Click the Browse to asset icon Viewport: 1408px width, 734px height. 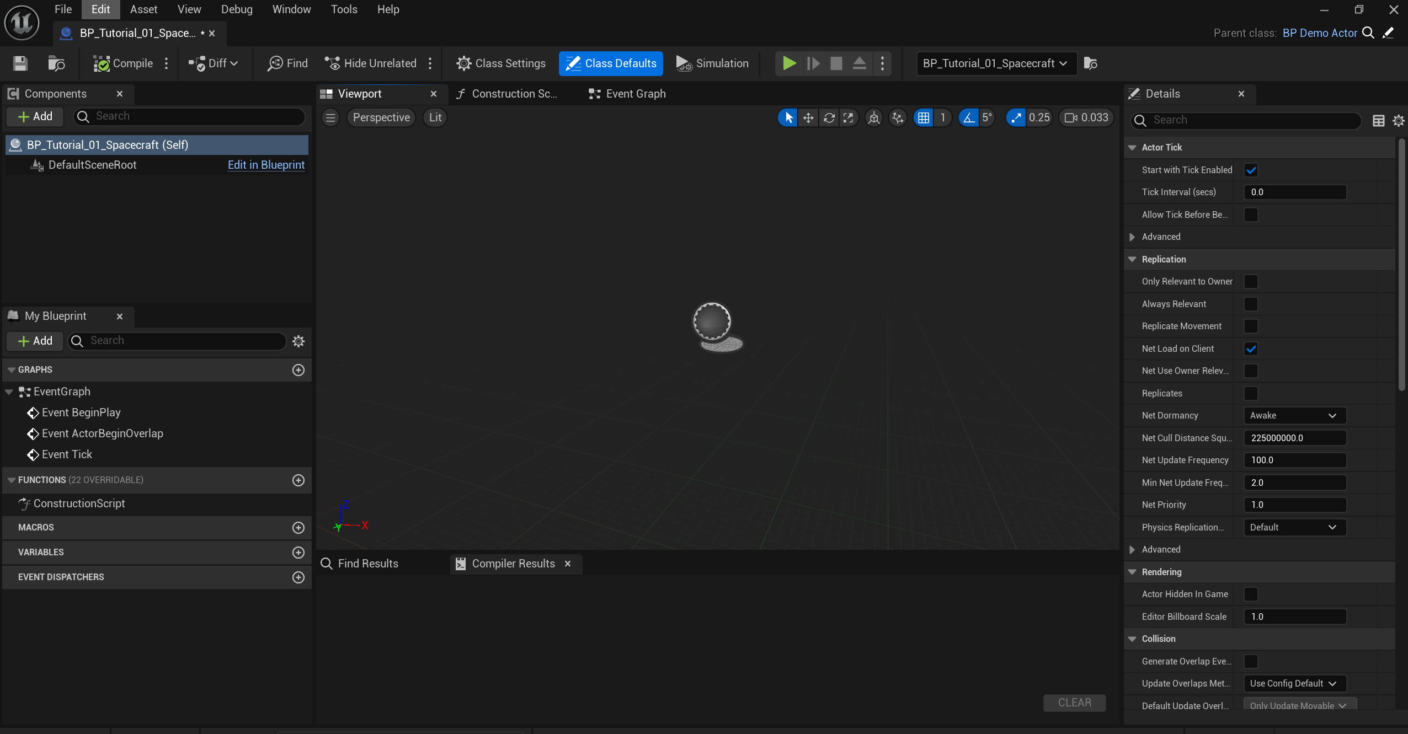(56, 63)
